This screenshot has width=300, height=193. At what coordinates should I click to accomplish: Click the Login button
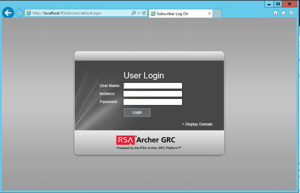pos(137,112)
